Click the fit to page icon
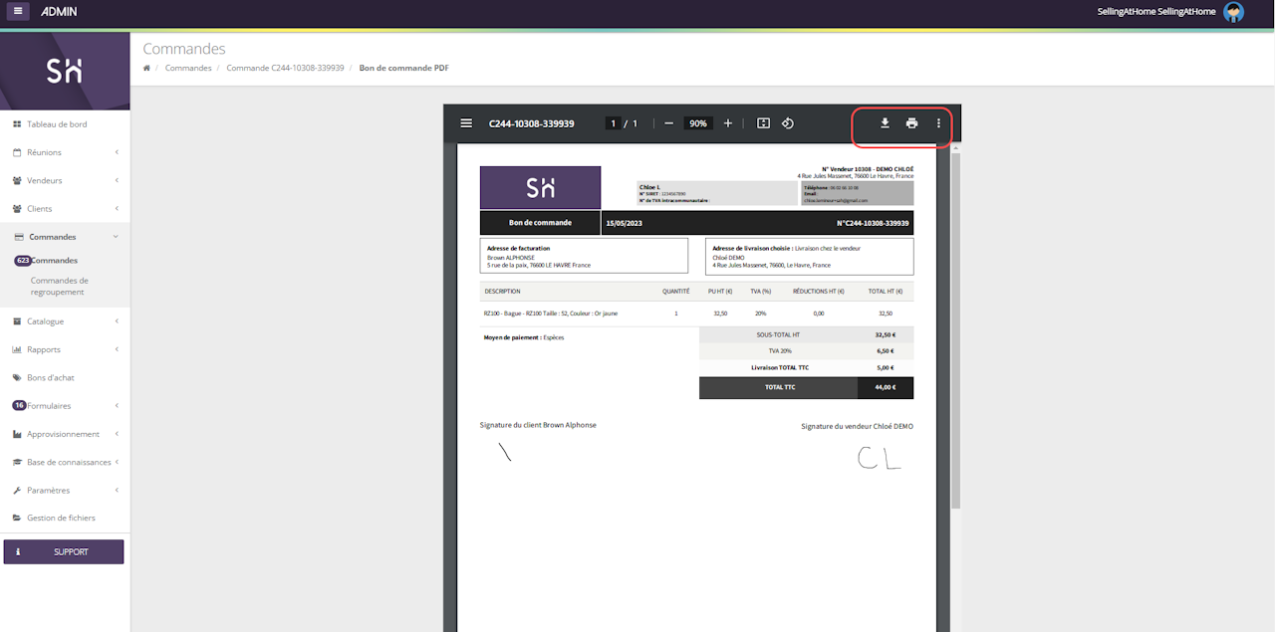1275x632 pixels. [x=763, y=123]
